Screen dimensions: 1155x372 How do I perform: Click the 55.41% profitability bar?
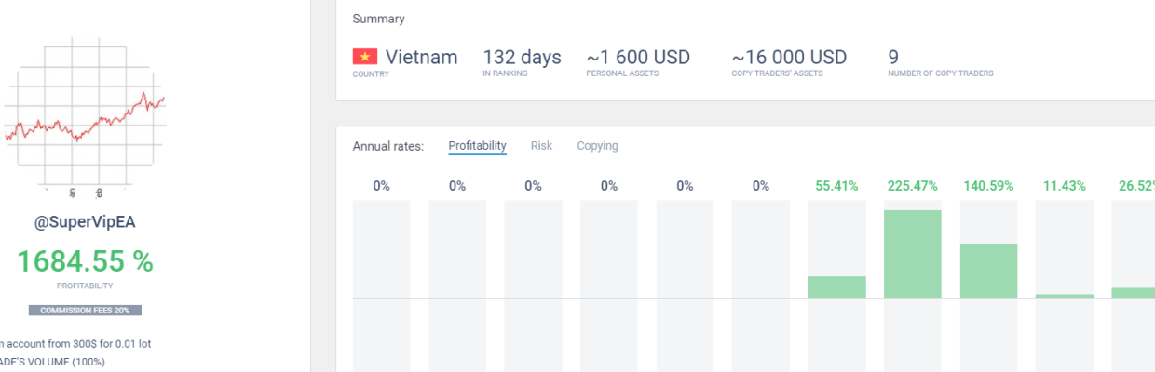pyautogui.click(x=836, y=286)
